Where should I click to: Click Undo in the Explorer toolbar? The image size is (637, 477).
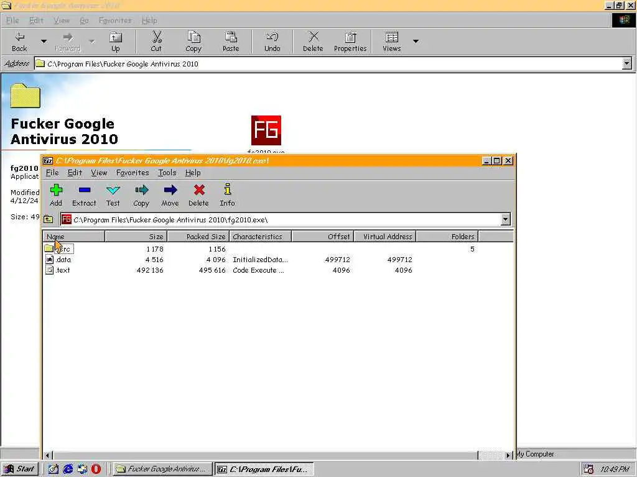coord(272,42)
